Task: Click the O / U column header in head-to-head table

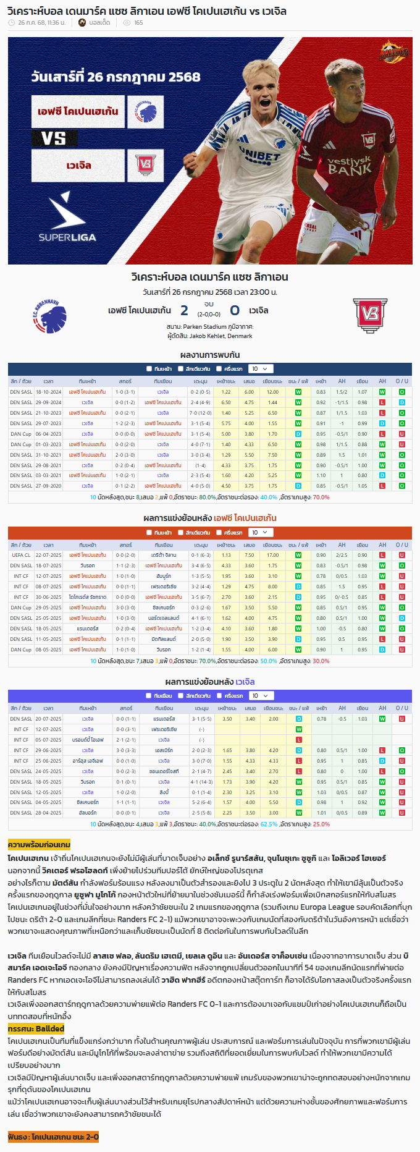Action: 402,381
